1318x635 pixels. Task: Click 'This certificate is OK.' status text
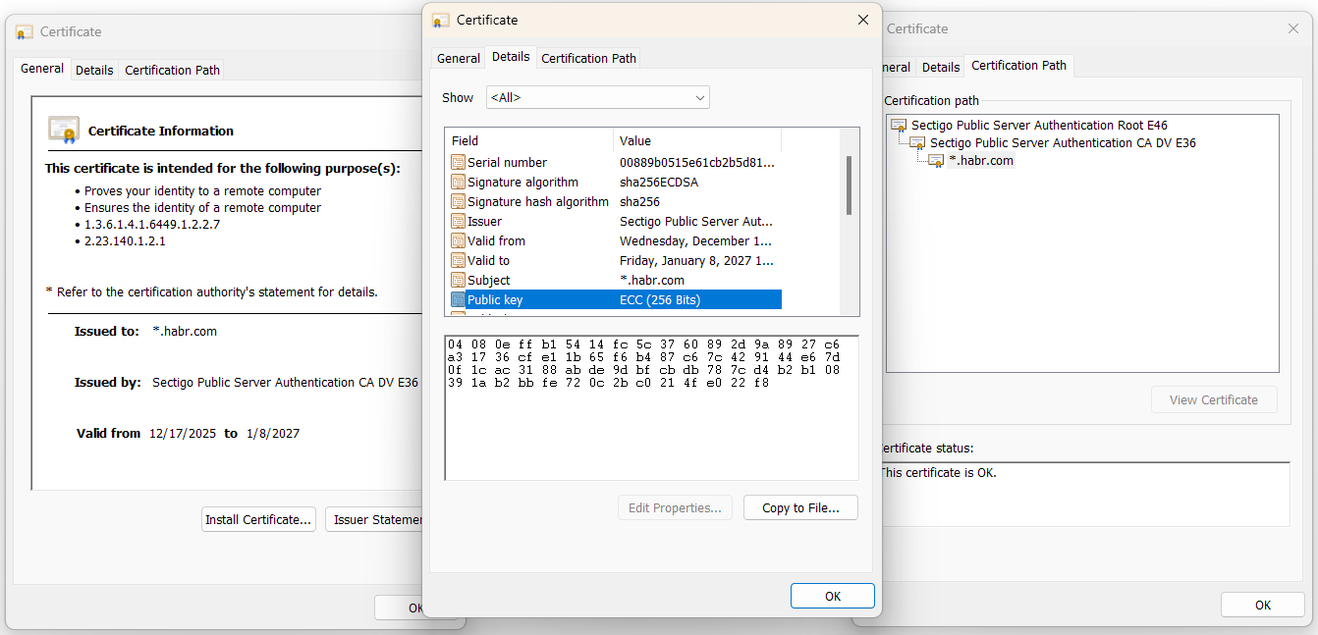938,473
